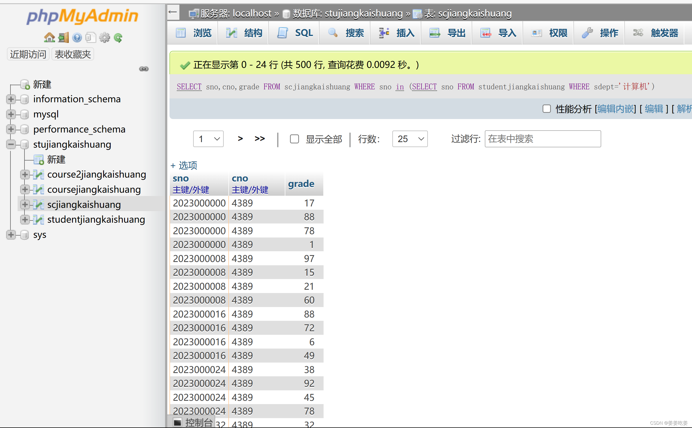This screenshot has height=428, width=692.
Task: Click the phpMyAdmin home icon
Action: coord(49,37)
